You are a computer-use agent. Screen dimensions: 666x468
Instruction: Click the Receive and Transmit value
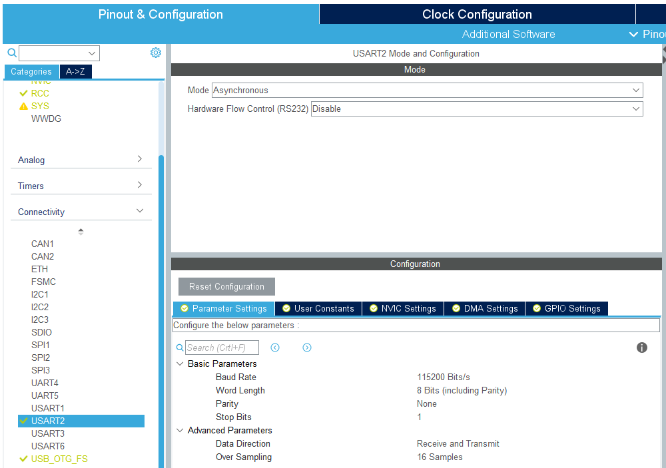458,444
